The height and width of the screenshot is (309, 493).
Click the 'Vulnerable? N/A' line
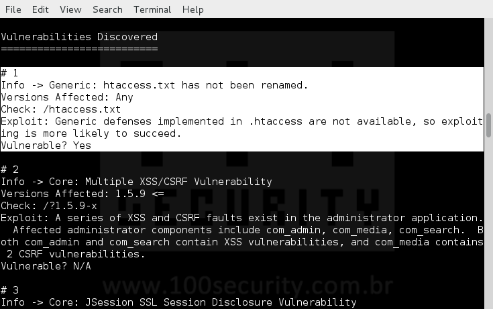tap(46, 266)
